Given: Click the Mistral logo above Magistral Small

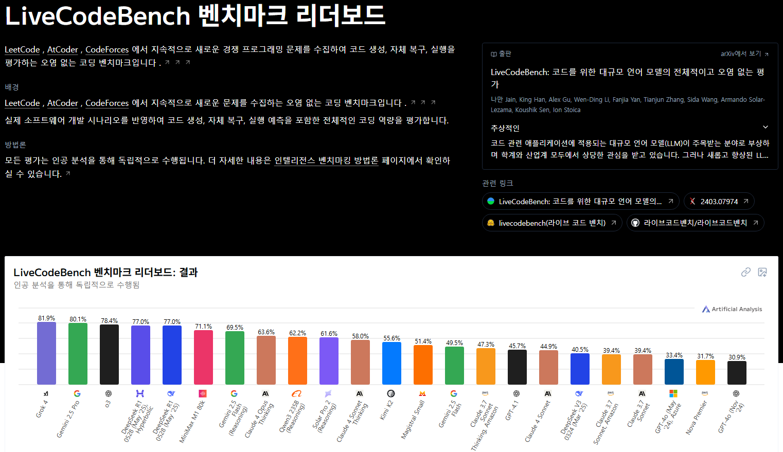Looking at the screenshot, I should [x=422, y=393].
